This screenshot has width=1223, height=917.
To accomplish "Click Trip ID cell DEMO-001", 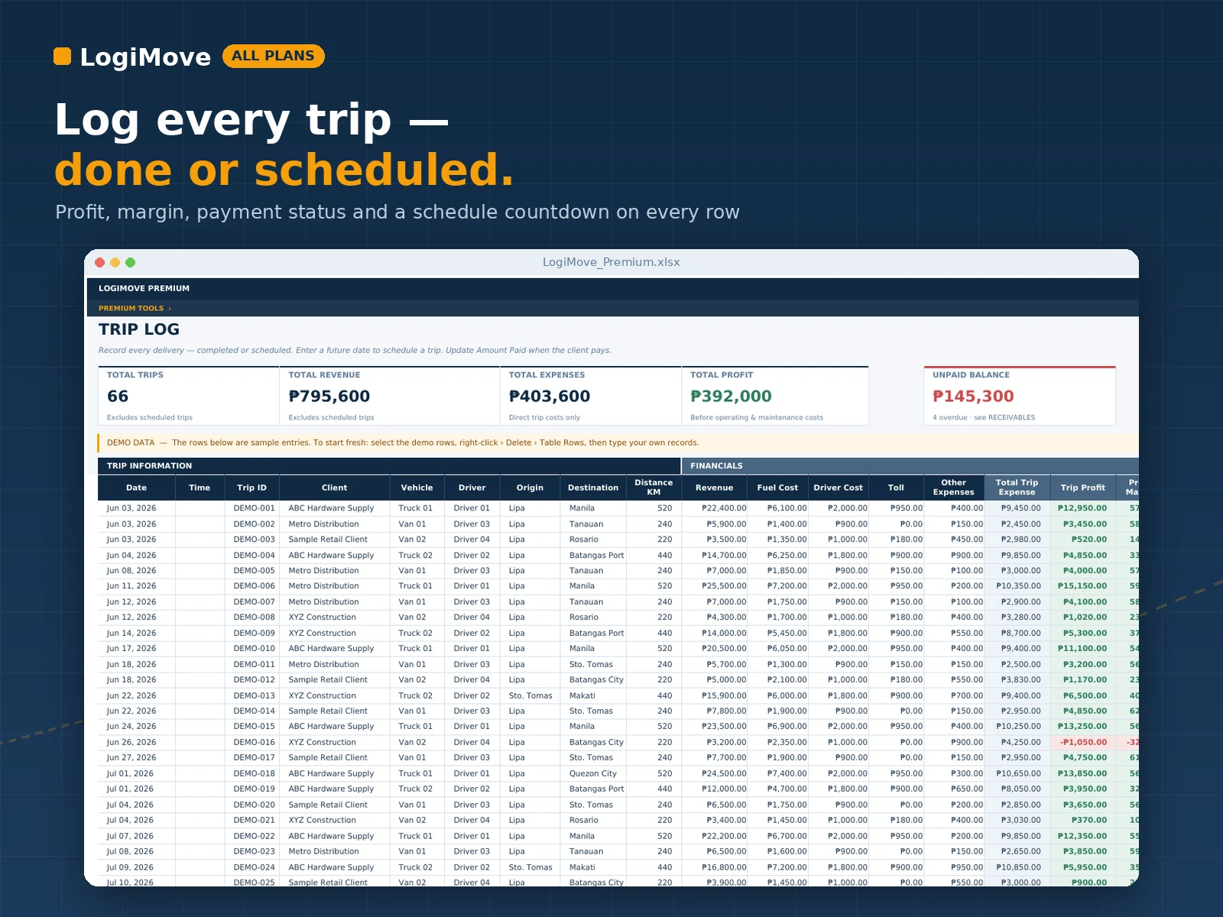I will point(254,508).
